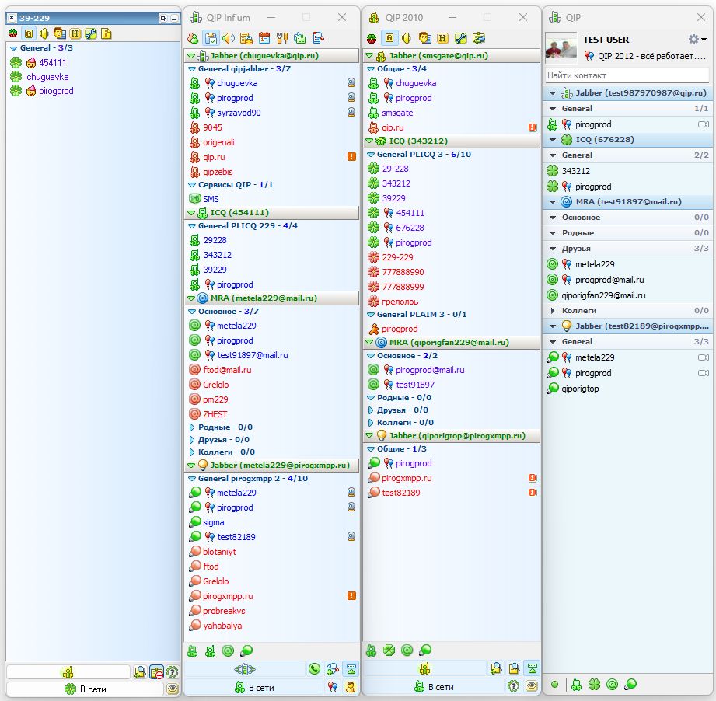
Task: Click the alert icon beside test82189 in QIP 2010
Action: click(x=533, y=493)
